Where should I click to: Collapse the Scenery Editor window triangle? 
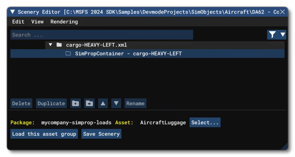point(13,12)
